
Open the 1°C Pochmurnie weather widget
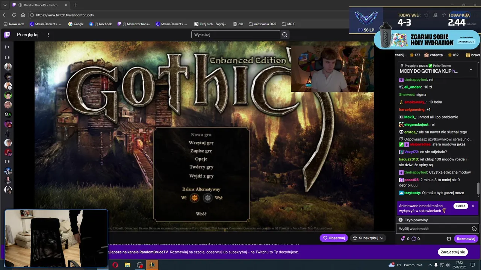point(406,265)
